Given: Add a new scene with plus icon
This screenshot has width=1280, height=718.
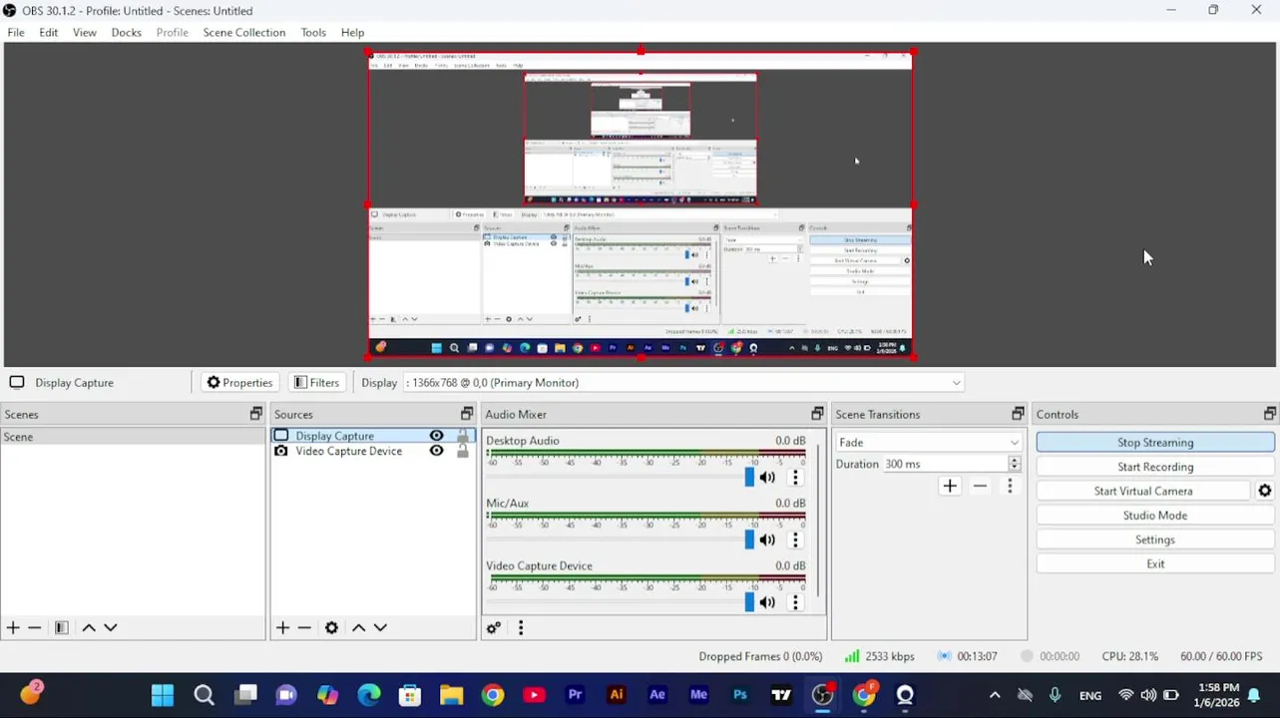Looking at the screenshot, I should tap(13, 627).
